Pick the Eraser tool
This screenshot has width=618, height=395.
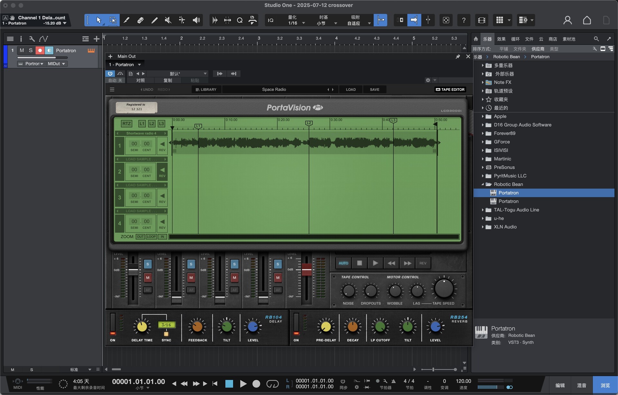pyautogui.click(x=140, y=20)
